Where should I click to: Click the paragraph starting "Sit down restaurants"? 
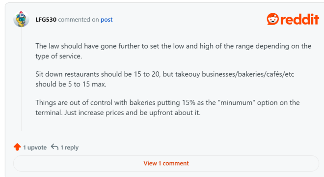164,79
